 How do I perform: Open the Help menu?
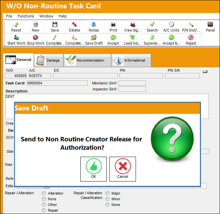62,16
